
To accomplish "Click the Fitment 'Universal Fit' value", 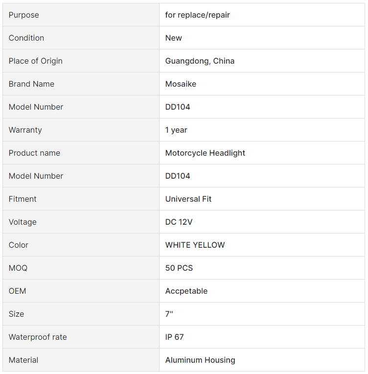I will [188, 199].
